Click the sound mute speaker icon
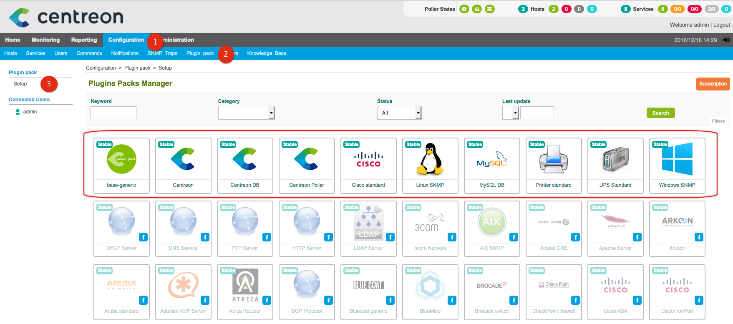 click(726, 40)
